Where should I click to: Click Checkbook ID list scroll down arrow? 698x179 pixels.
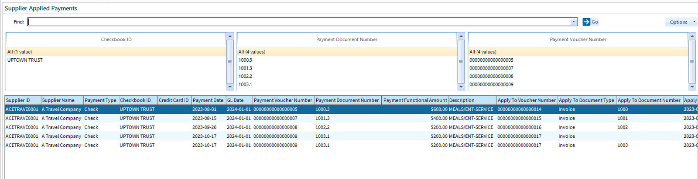point(230,87)
